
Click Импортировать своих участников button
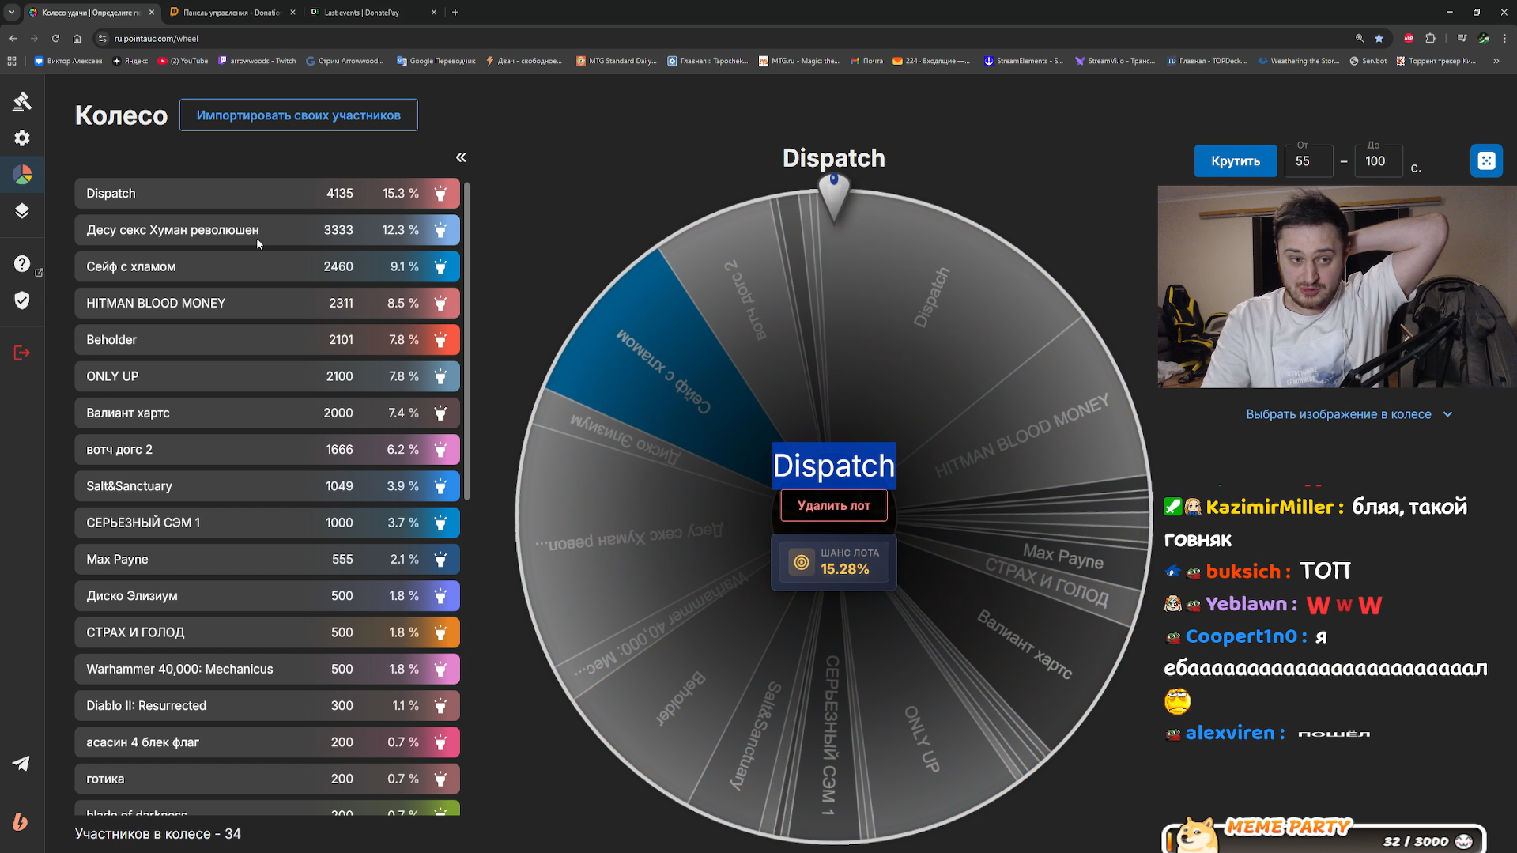299,115
